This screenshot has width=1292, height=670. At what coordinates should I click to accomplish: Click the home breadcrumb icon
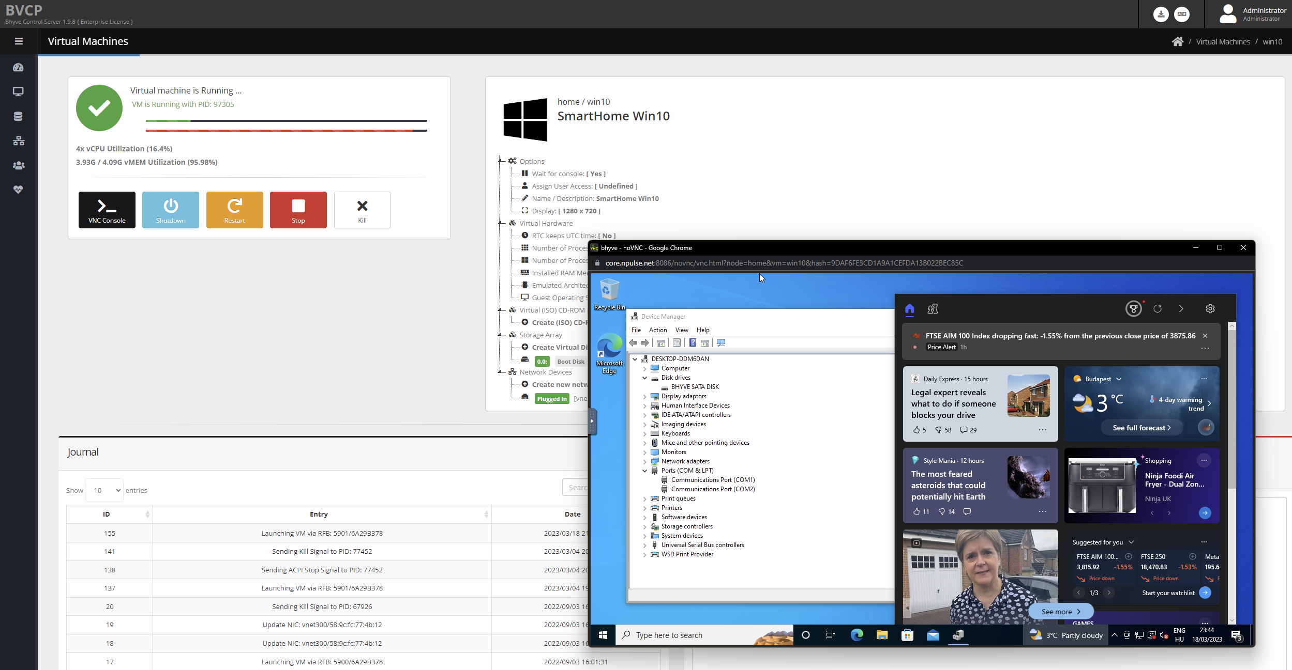pos(1177,41)
